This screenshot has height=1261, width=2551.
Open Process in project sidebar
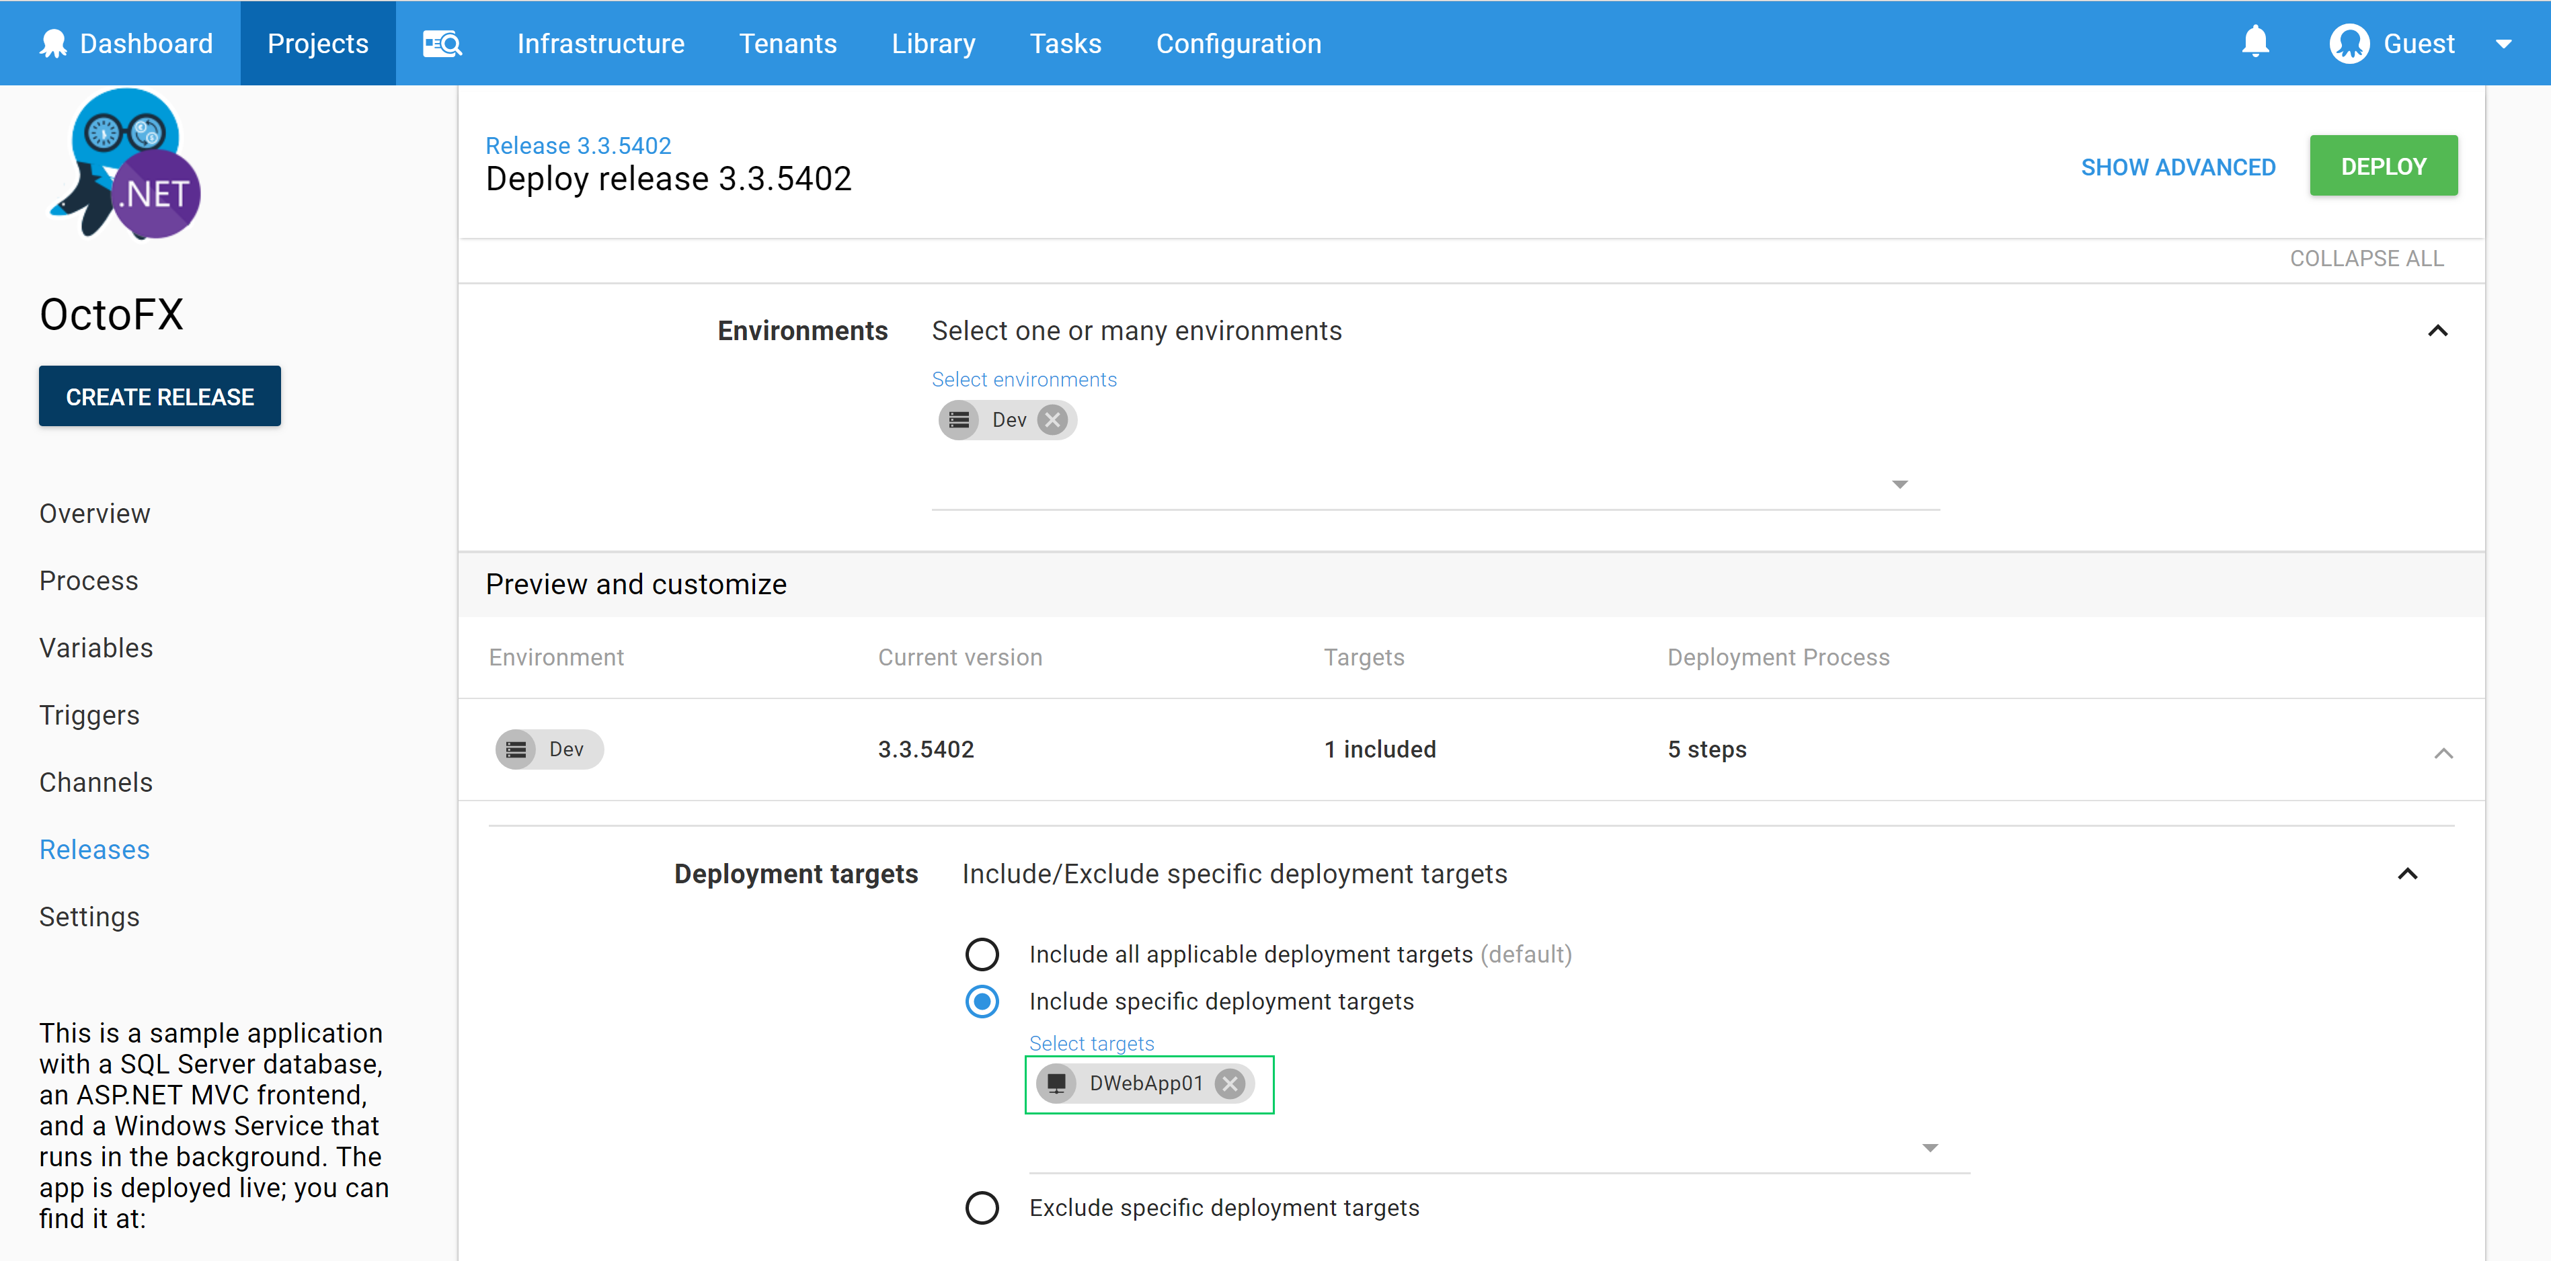(89, 581)
